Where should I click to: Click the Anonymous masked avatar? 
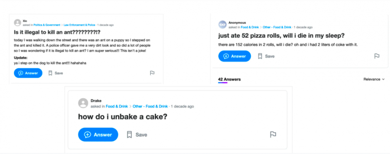click(222, 24)
